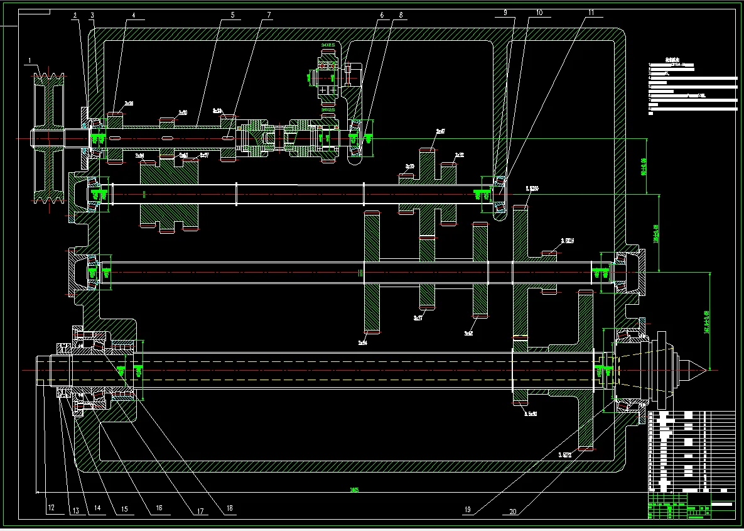This screenshot has width=744, height=531.
Task: Select the 1025 overall length dimension text
Action: tap(354, 490)
